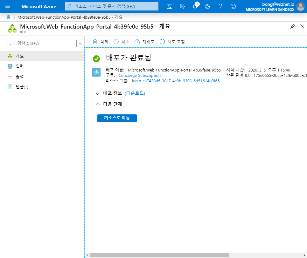This screenshot has width=307, height=258.
Task: Open Cloud Shell from top bar
Action: [x=170, y=6]
